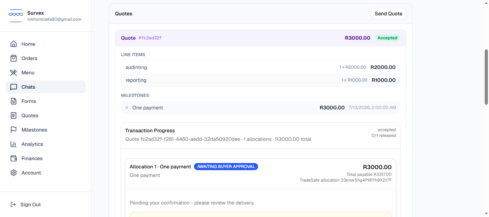Image resolution: width=489 pixels, height=217 pixels.
Task: Select Chats in the sidebar
Action: pyautogui.click(x=45, y=87)
